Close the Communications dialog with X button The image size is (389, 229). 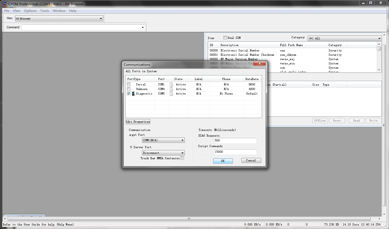(x=260, y=63)
